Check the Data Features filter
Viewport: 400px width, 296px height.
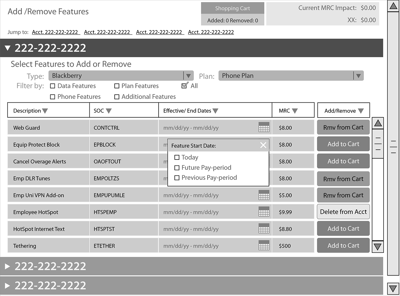53,86
